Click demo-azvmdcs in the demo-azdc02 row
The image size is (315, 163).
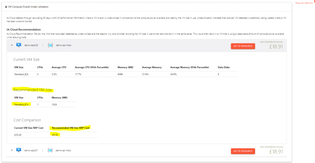click(x=63, y=45)
